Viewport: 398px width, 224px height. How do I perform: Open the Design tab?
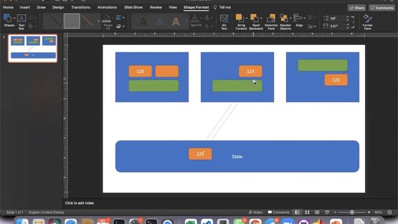click(x=58, y=7)
